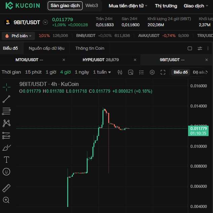Select the 4 giờ interval

click(65, 72)
